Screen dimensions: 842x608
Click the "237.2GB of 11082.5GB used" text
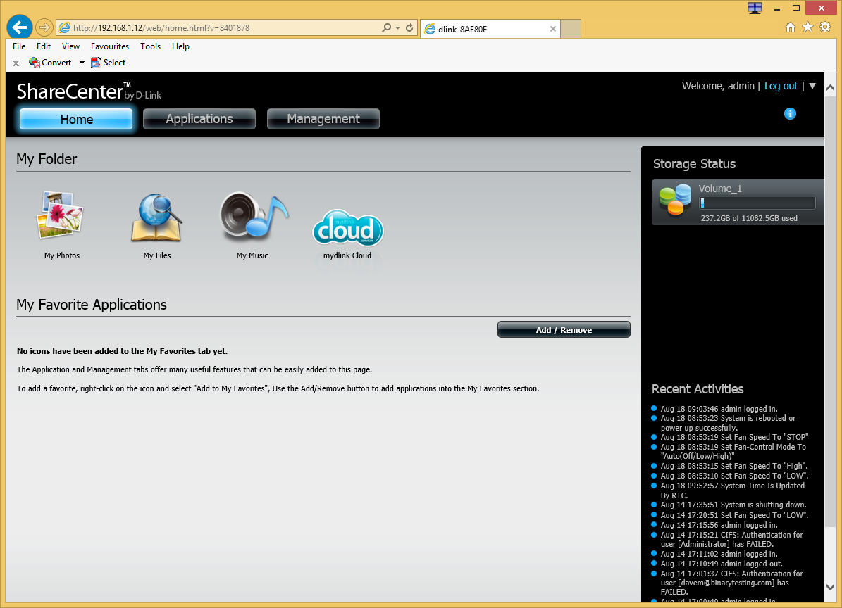pos(749,218)
